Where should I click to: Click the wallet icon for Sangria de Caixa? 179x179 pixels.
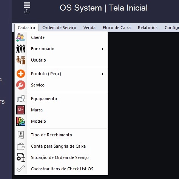point(21,146)
